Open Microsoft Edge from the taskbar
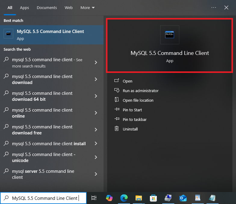The image size is (236, 204). [124, 198]
